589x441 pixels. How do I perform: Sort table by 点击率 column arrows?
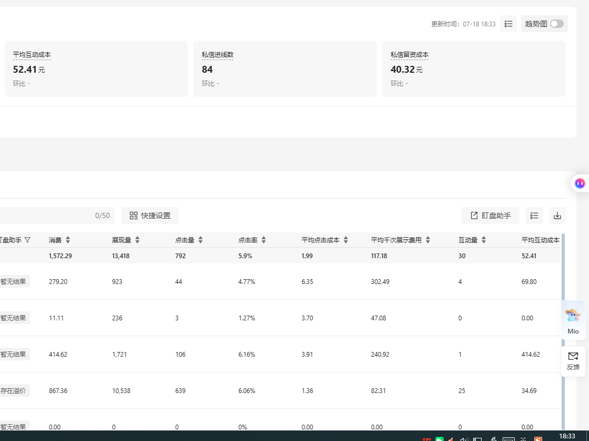click(x=264, y=240)
